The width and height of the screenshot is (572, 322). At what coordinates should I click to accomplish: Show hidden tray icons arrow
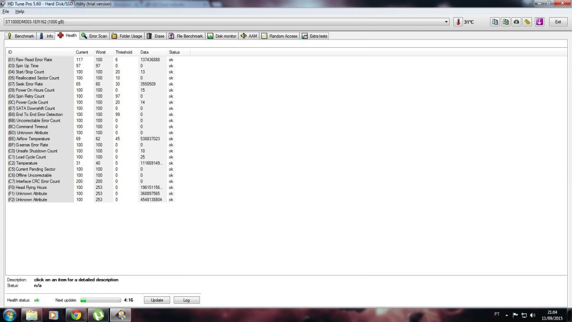coord(507,315)
